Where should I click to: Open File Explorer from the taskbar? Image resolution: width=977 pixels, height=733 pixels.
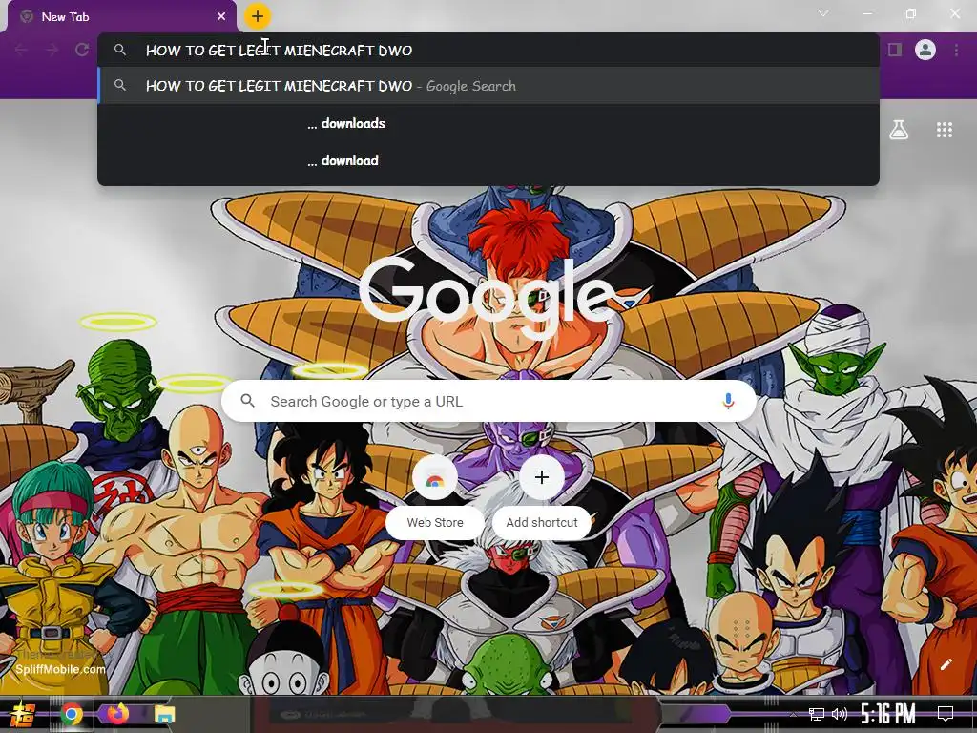(x=164, y=714)
